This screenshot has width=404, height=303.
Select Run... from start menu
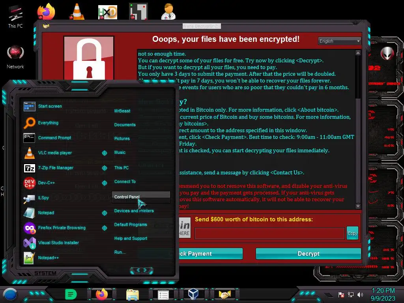pyautogui.click(x=120, y=252)
